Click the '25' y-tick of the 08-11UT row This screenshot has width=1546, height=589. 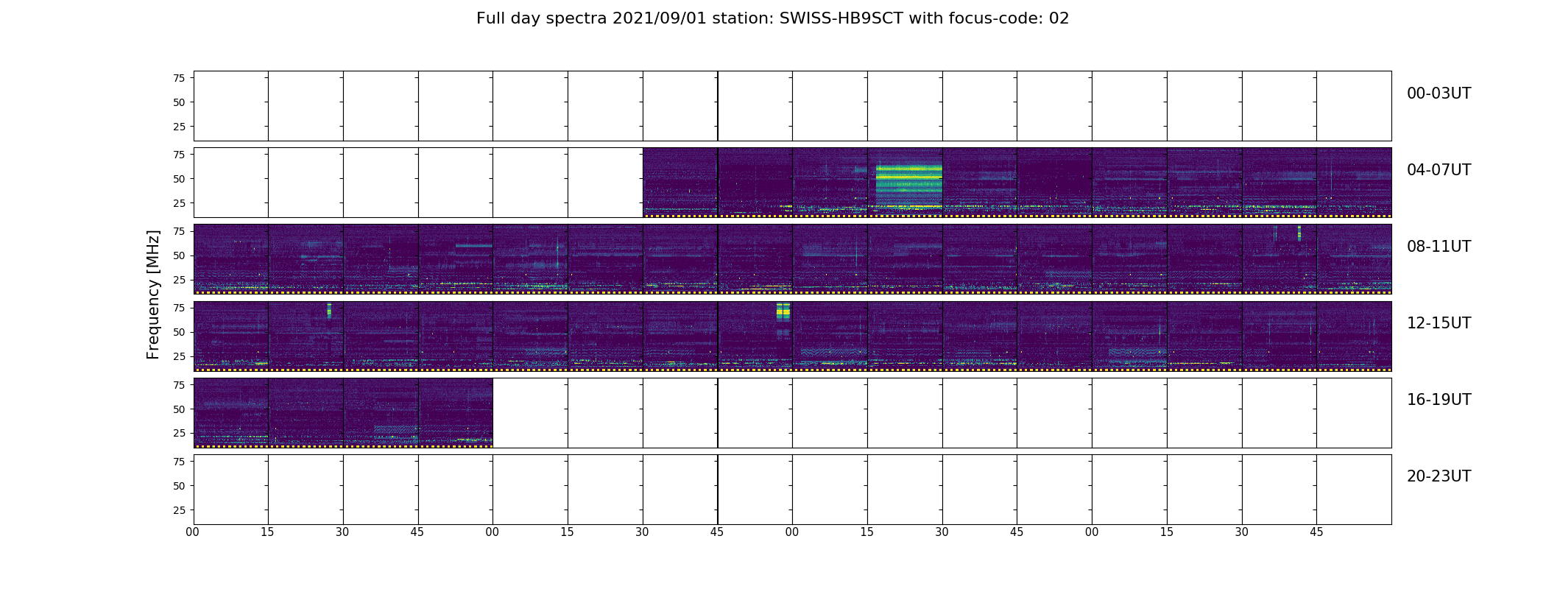coord(179,280)
